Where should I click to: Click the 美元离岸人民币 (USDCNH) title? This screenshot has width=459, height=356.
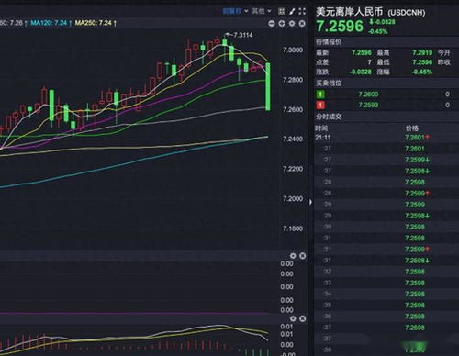[371, 12]
